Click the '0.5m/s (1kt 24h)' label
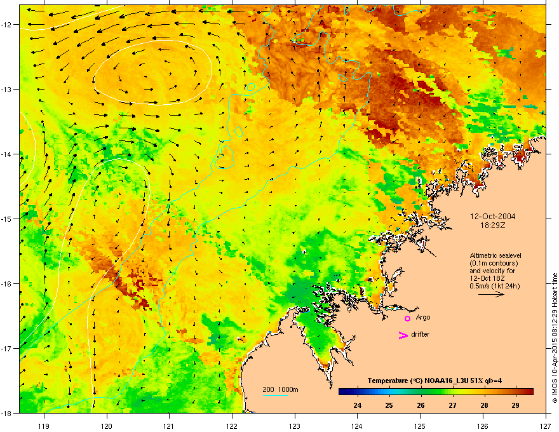Viewport: 559px width, 432px height. coord(494,286)
